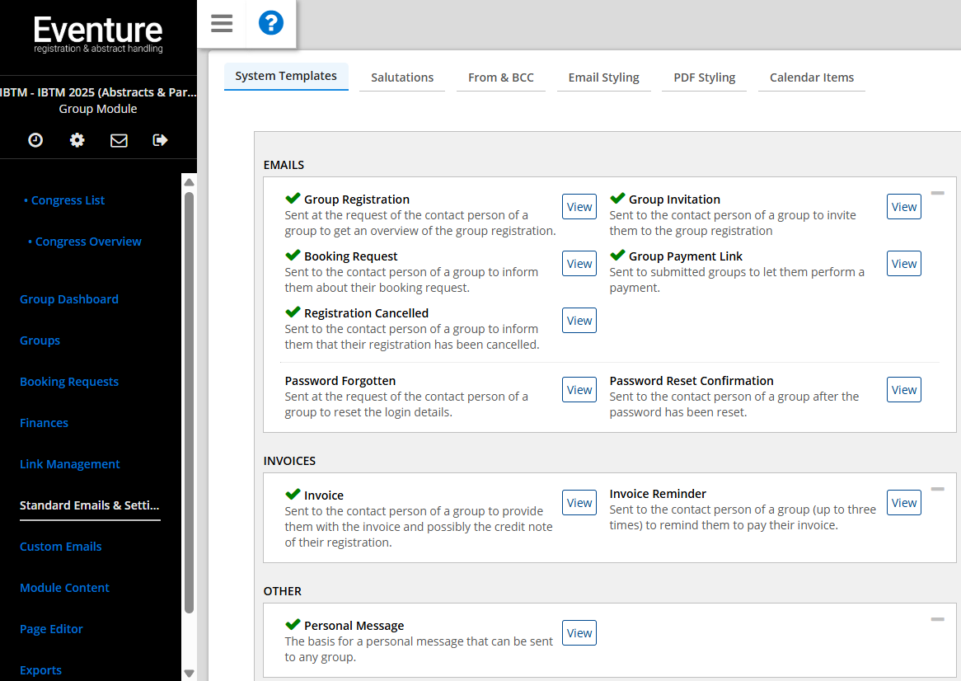This screenshot has height=681, width=961.
Task: Click the Eventure logo
Action: 98,35
